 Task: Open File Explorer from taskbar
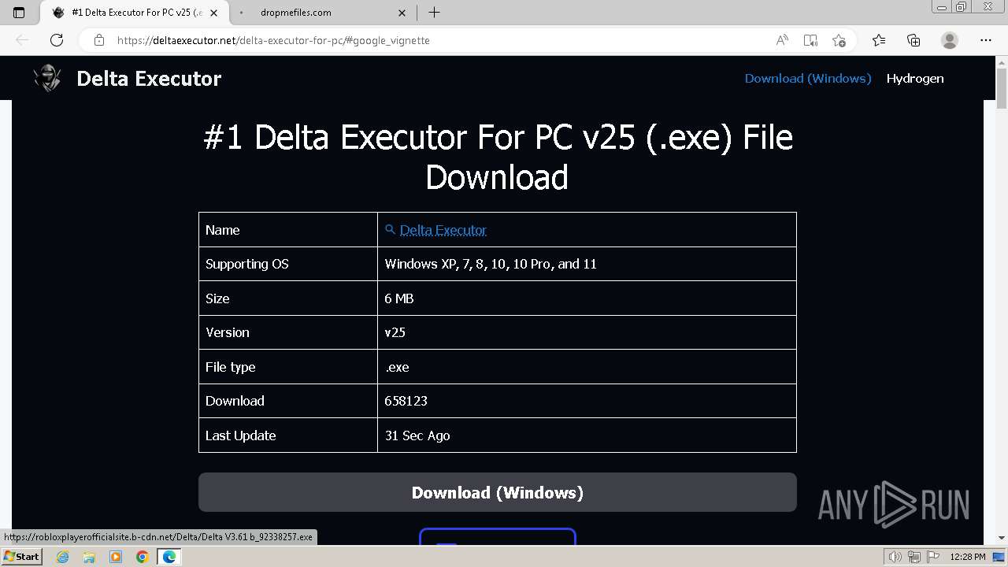(89, 557)
